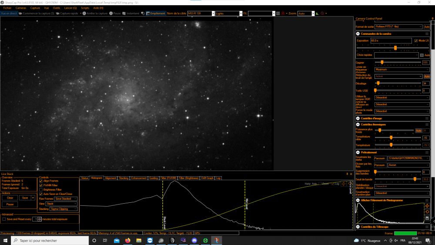Screen dimensions: 435x245
Task: Click the lightning icon in live stack histogram
Action: tap(344, 184)
